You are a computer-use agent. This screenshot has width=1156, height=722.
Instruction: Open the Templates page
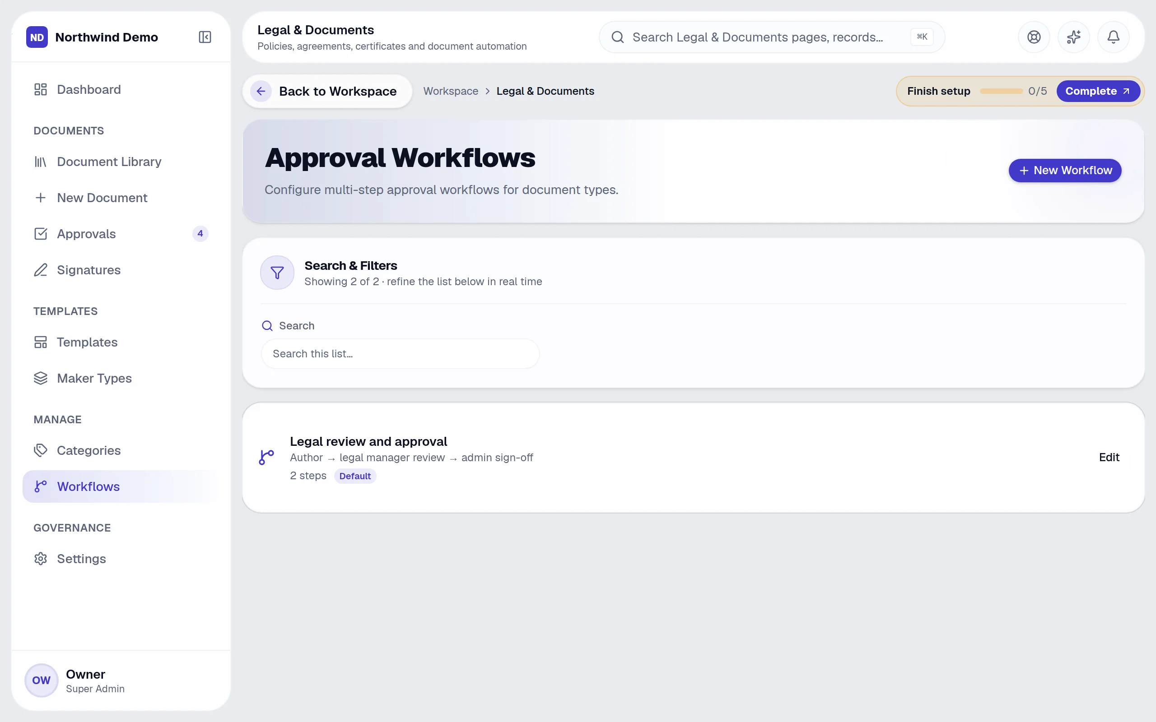coord(121,342)
